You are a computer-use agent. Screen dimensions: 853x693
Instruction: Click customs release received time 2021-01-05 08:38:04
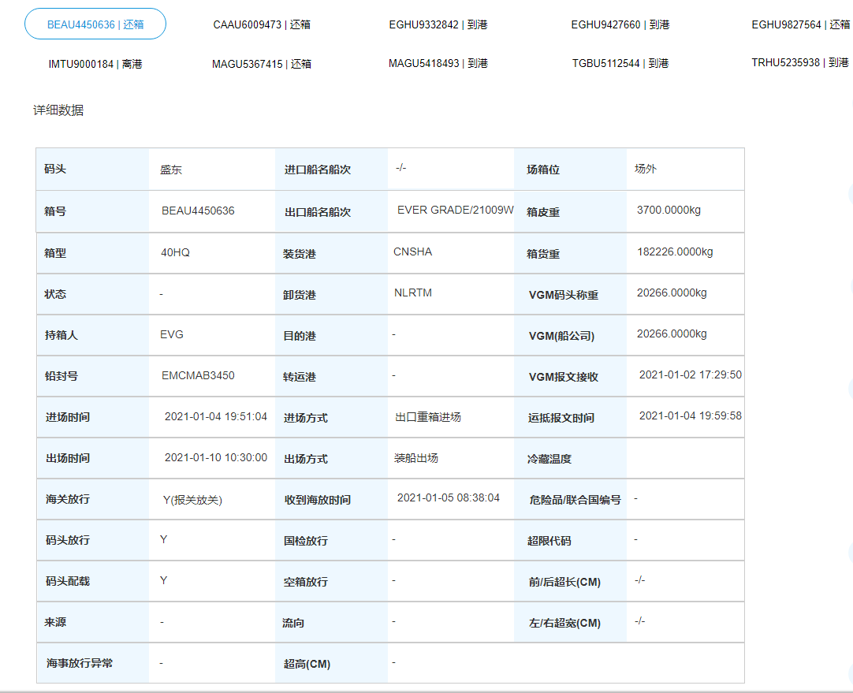point(449,497)
